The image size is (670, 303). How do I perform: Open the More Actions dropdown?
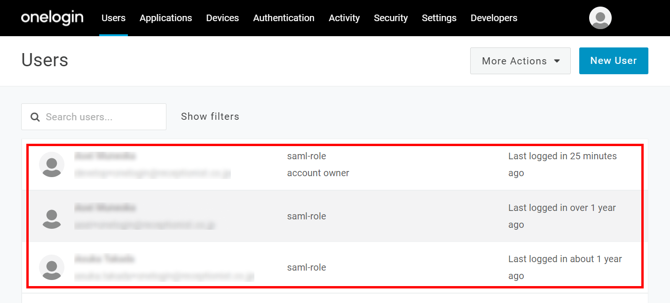[x=520, y=61]
